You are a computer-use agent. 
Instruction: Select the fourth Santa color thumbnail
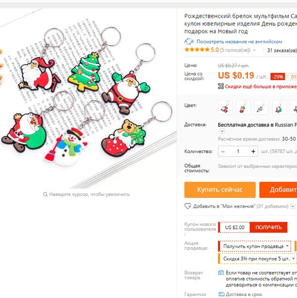[279, 108]
